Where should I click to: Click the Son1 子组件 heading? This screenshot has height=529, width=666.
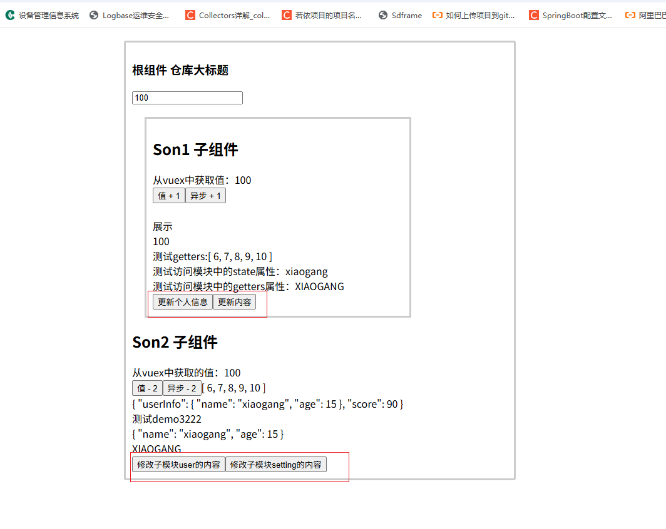pos(195,149)
